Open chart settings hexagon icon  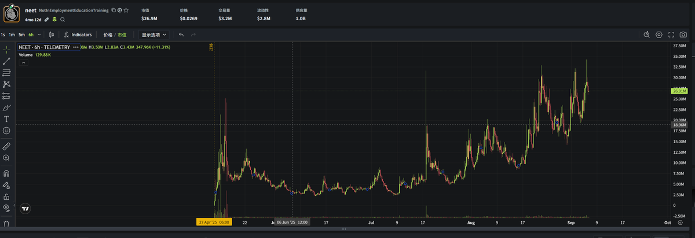(x=659, y=35)
